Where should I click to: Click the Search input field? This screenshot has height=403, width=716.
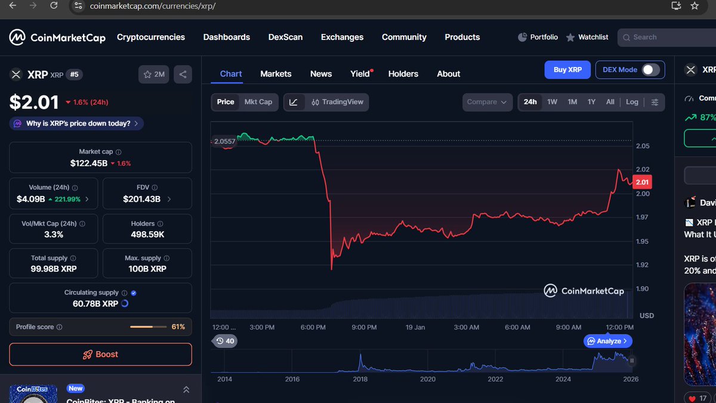pos(666,37)
